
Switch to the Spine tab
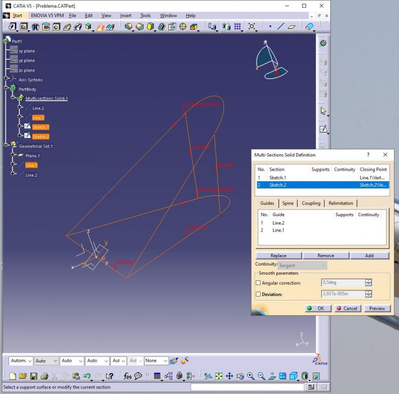point(288,203)
